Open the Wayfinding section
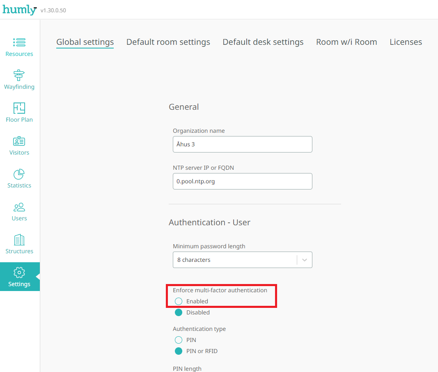This screenshot has width=438, height=372. [19, 79]
